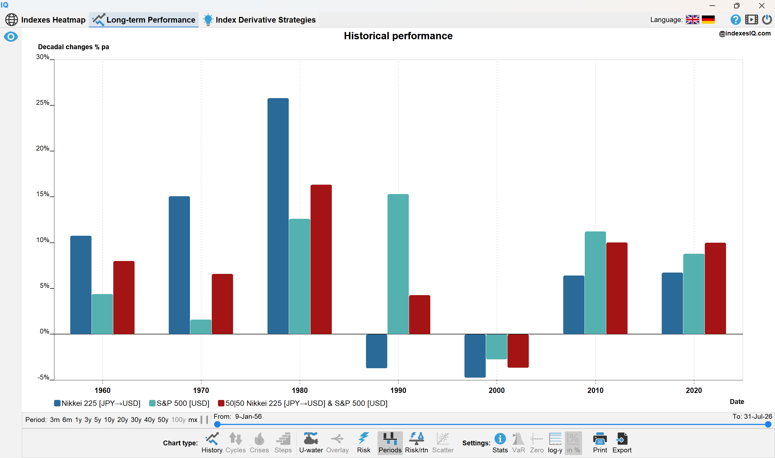
Task: Toggle the log-y axis setting
Action: (x=555, y=443)
